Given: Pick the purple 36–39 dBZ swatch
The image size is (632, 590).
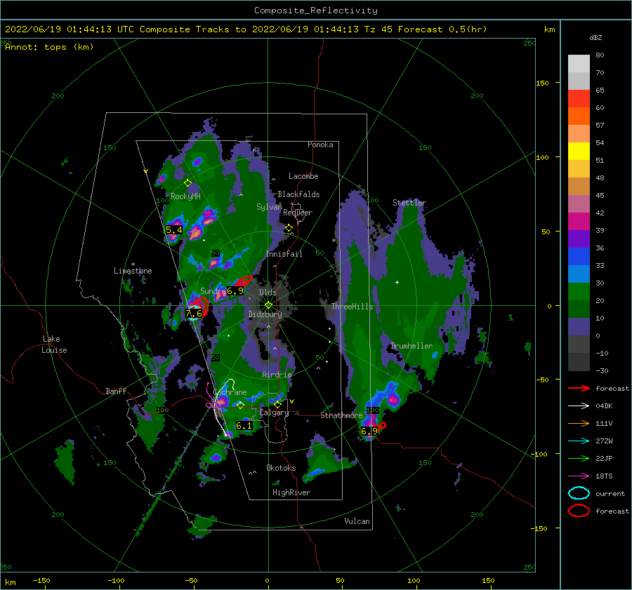Looking at the screenshot, I should pyautogui.click(x=579, y=239).
